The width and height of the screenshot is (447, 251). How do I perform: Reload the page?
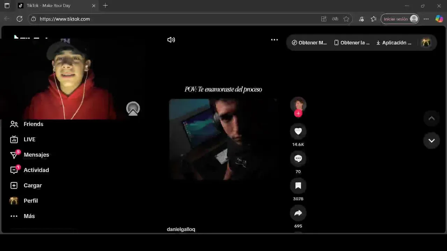[x=20, y=19]
